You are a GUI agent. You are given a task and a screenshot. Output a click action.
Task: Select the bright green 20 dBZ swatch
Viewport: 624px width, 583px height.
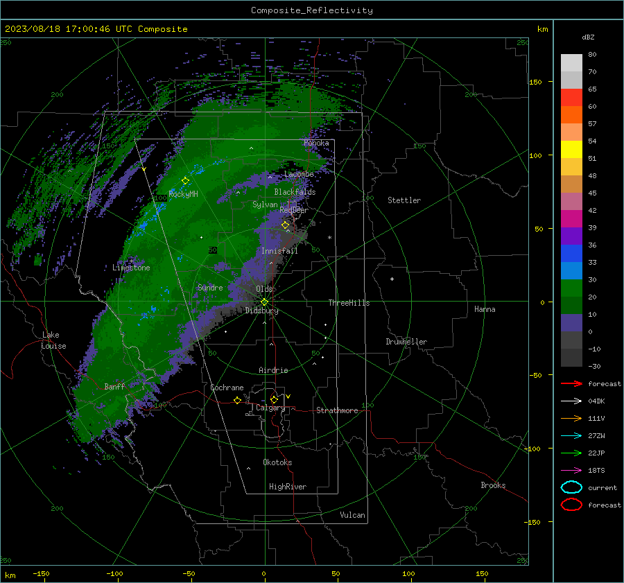(571, 288)
